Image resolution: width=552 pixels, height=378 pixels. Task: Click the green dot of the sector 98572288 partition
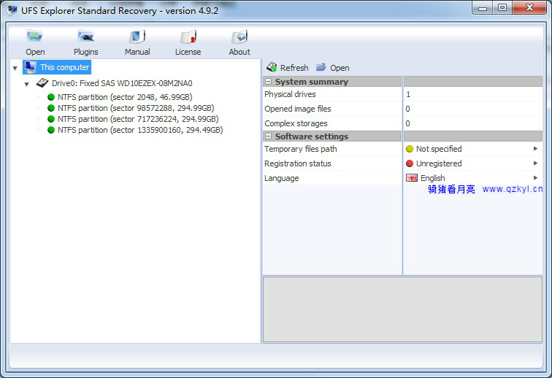[x=51, y=108]
